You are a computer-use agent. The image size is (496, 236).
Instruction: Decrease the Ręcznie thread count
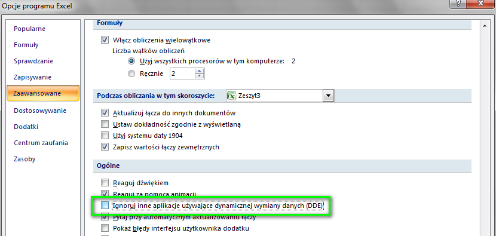[x=199, y=76]
